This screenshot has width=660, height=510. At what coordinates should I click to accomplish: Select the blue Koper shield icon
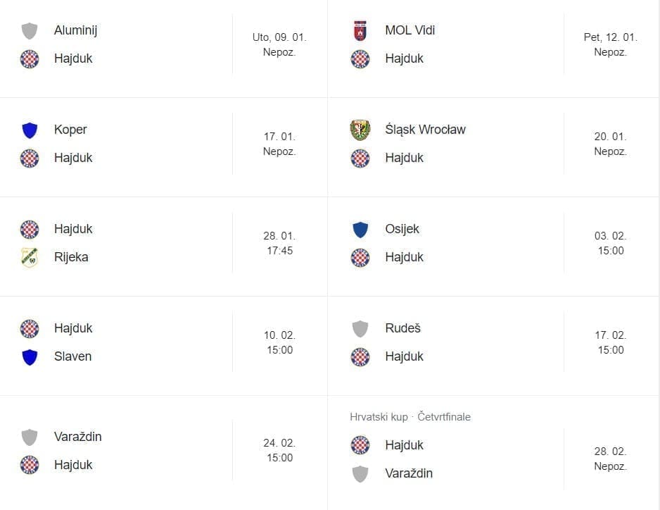tap(29, 130)
